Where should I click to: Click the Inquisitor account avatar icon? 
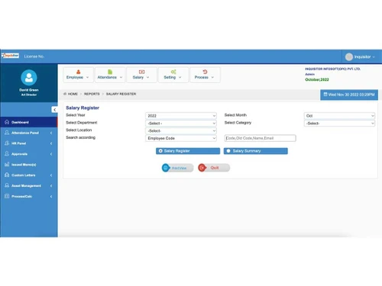pos(349,57)
